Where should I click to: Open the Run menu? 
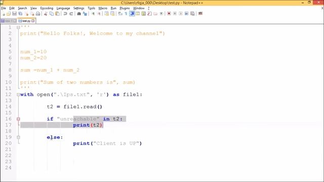113,8
